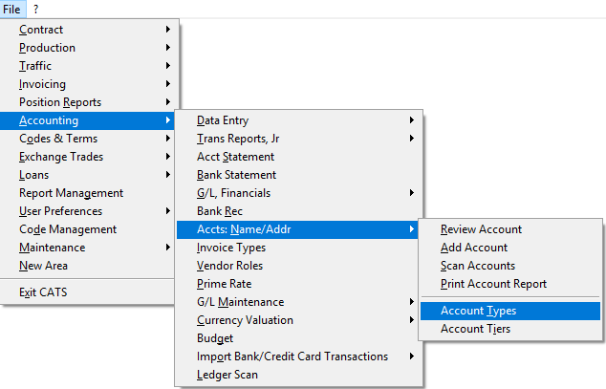The height and width of the screenshot is (389, 606).
Task: Open User Preferences submenu
Action: pos(89,211)
